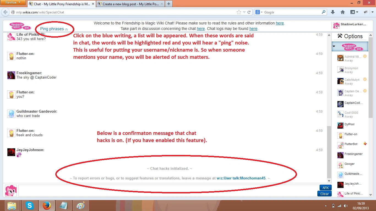Click the Friendship is Magic Wiki logo in header

tap(21, 26)
